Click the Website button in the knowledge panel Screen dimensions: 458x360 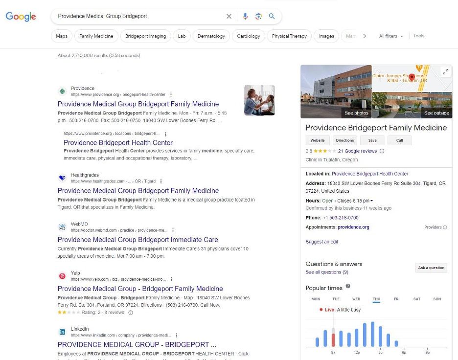(318, 140)
